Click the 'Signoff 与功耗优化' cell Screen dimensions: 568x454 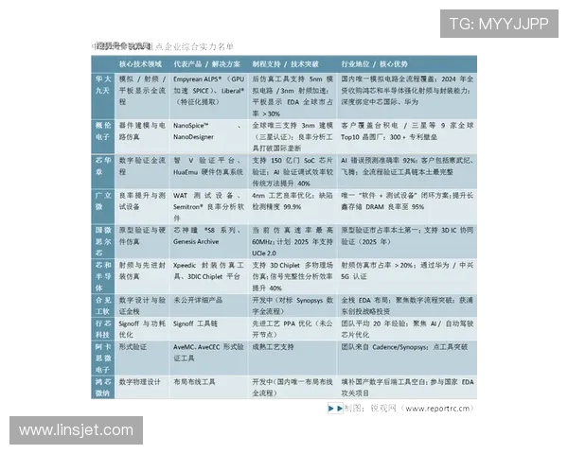[142, 329]
